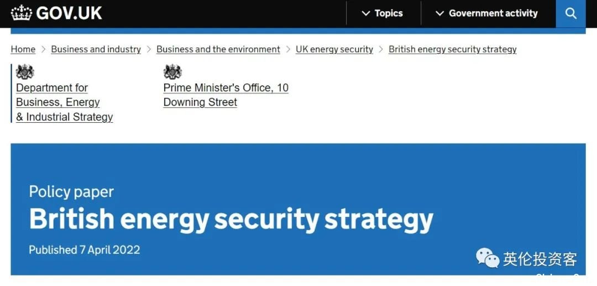Expand the Government activity menu

click(486, 13)
